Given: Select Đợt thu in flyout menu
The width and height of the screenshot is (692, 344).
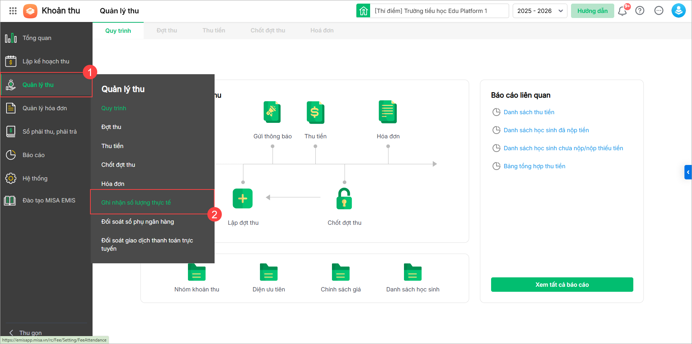Looking at the screenshot, I should (x=111, y=127).
